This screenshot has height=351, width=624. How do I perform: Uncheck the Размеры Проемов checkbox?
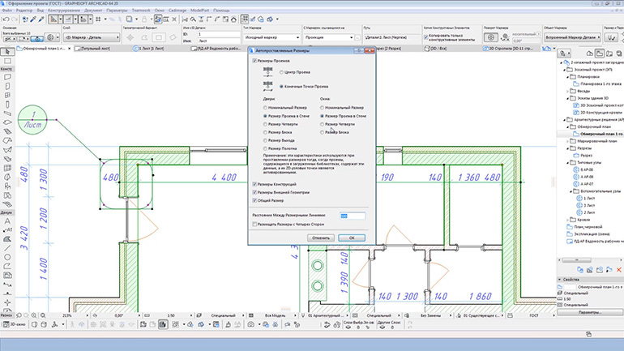(254, 60)
